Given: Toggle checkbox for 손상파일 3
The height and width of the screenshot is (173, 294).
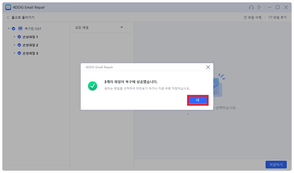Looking at the screenshot, I should [19, 53].
